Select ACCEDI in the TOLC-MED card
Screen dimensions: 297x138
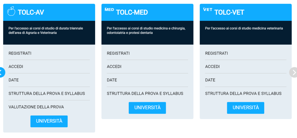point(114,67)
